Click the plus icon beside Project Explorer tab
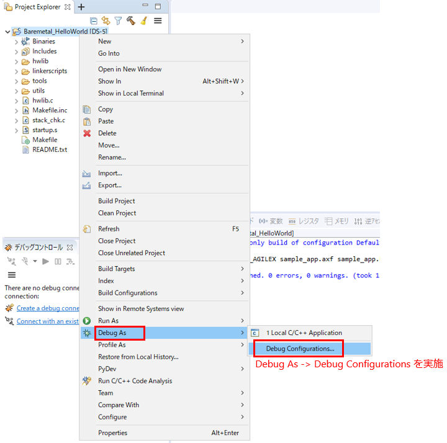The height and width of the screenshot is (443, 447). 81,7
